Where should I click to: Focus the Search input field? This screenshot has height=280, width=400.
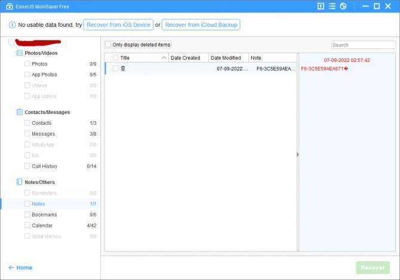(363, 45)
